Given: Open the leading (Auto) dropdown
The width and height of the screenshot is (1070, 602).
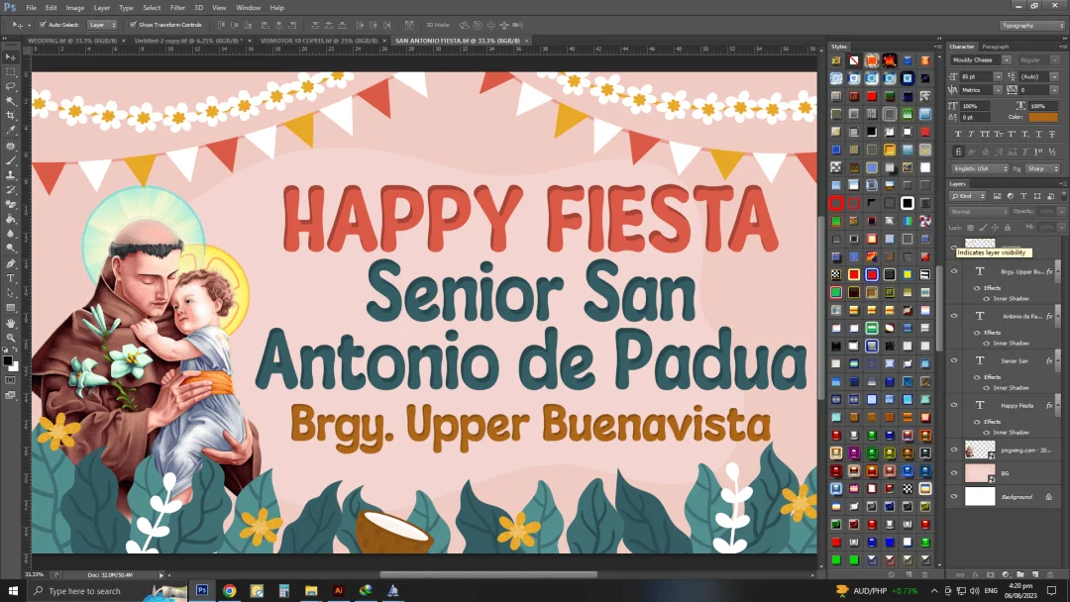Looking at the screenshot, I should [1055, 76].
